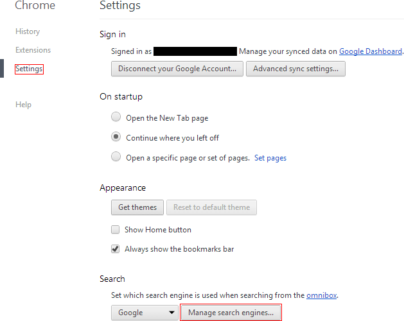Click the Appearance section heading
404x321 pixels.
[123, 188]
